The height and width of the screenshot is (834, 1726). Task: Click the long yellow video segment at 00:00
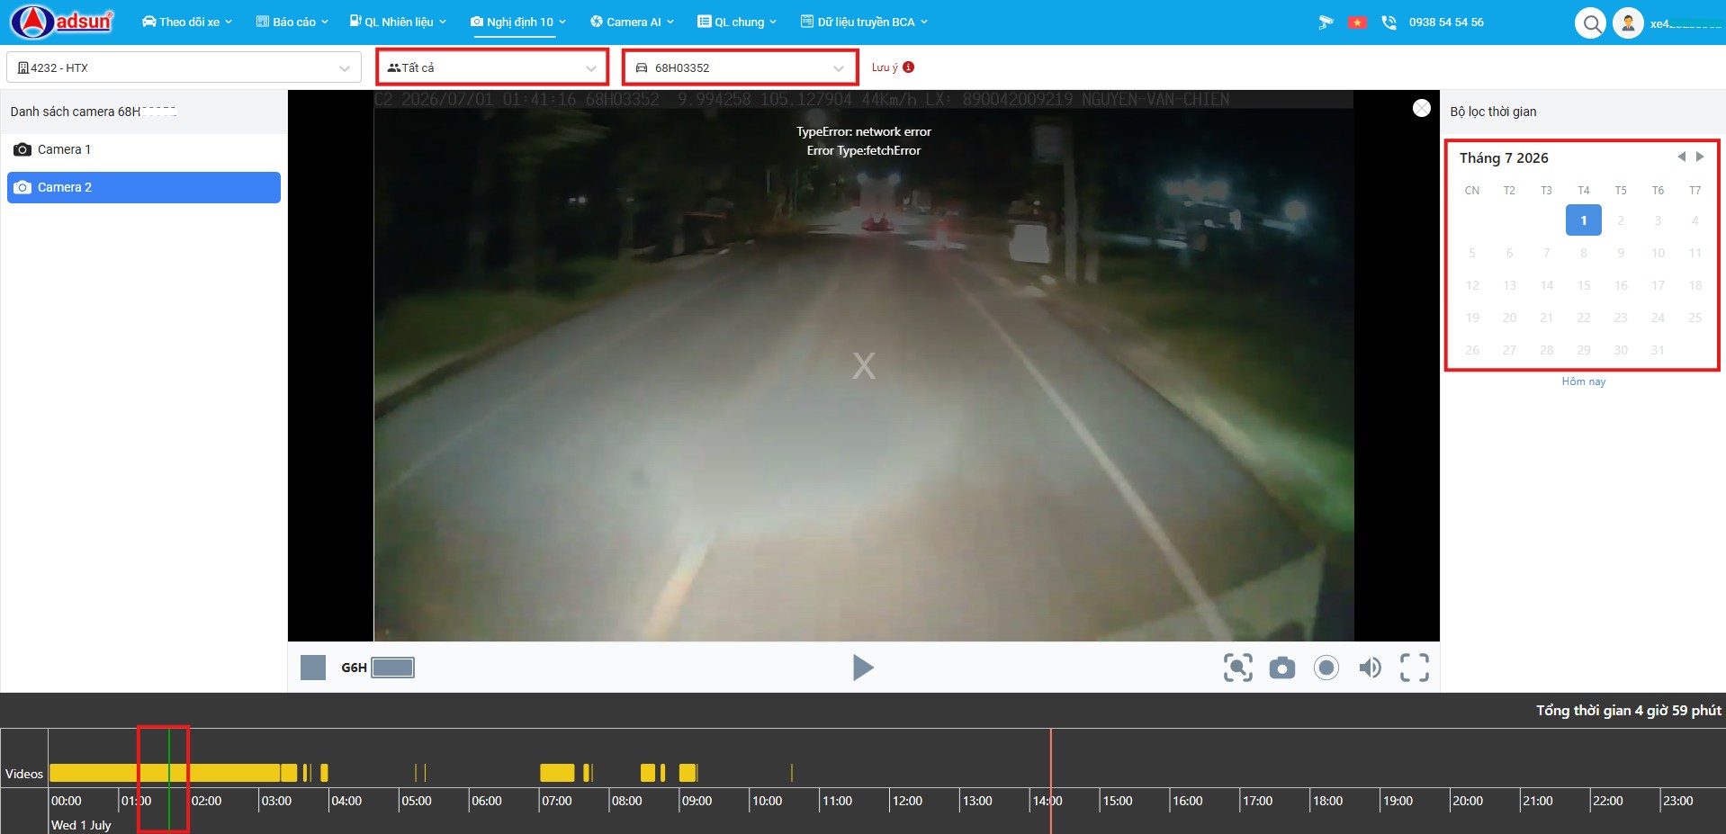164,773
